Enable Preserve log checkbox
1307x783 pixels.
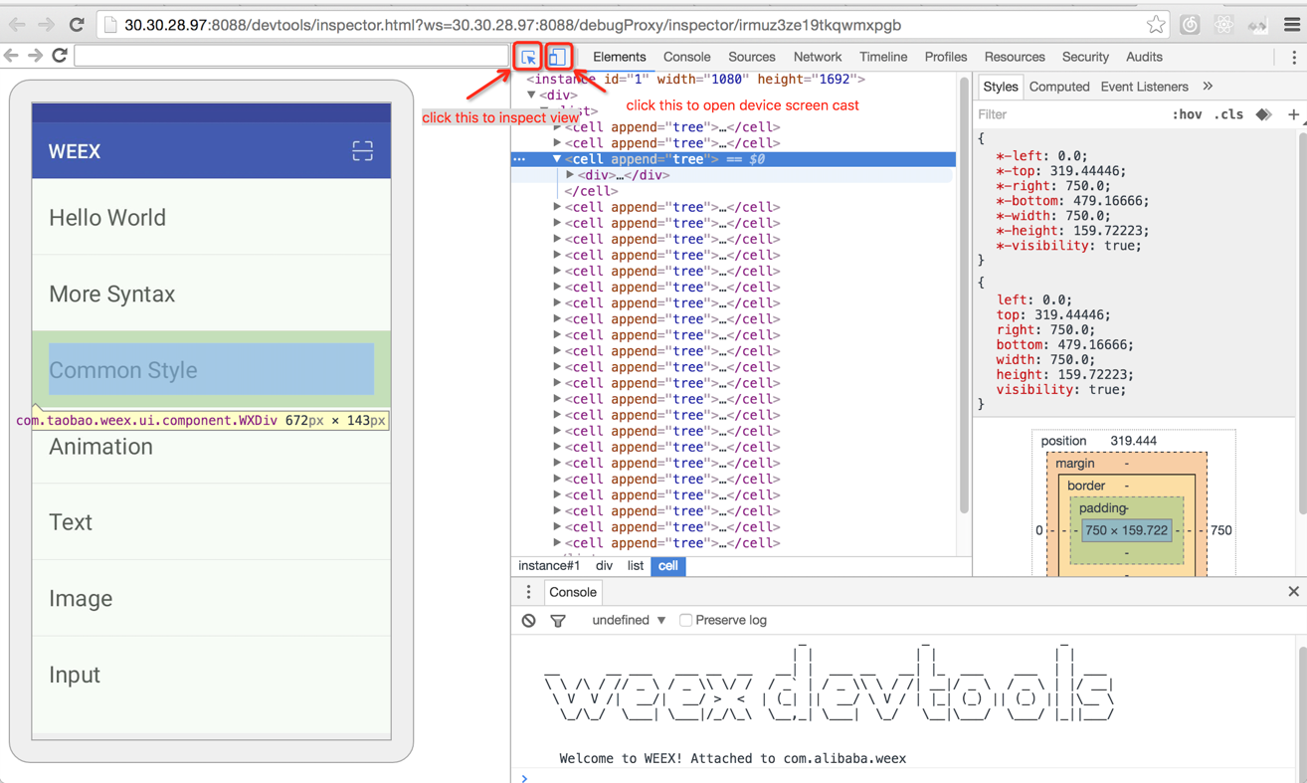[x=685, y=620]
